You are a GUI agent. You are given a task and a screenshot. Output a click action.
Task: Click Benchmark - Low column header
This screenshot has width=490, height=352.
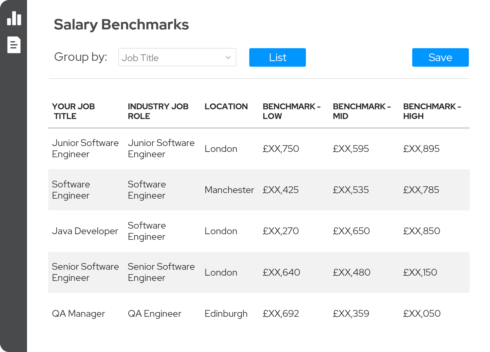pyautogui.click(x=291, y=111)
